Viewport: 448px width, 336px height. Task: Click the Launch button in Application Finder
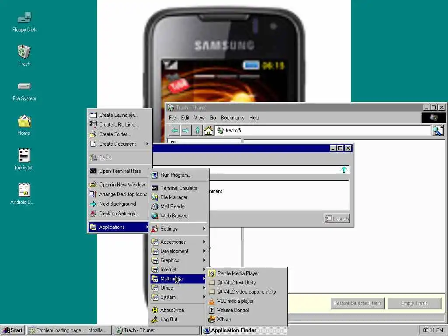click(x=337, y=219)
